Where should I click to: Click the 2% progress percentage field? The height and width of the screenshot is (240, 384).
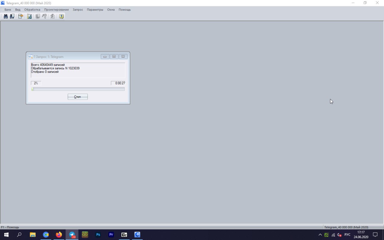coord(36,83)
